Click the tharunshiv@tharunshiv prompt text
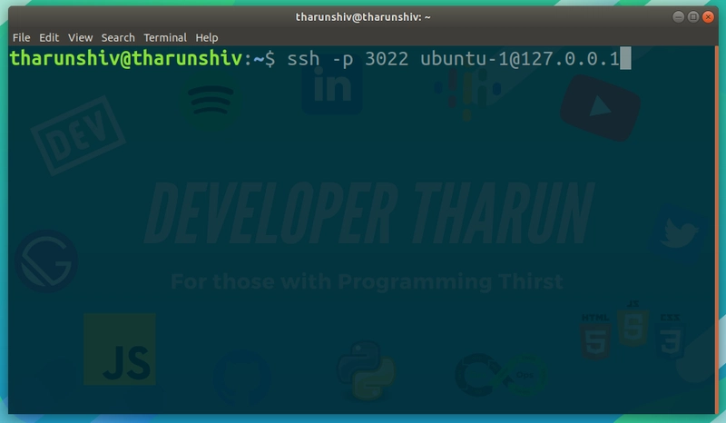Screen dimensions: 726x423 pos(125,59)
